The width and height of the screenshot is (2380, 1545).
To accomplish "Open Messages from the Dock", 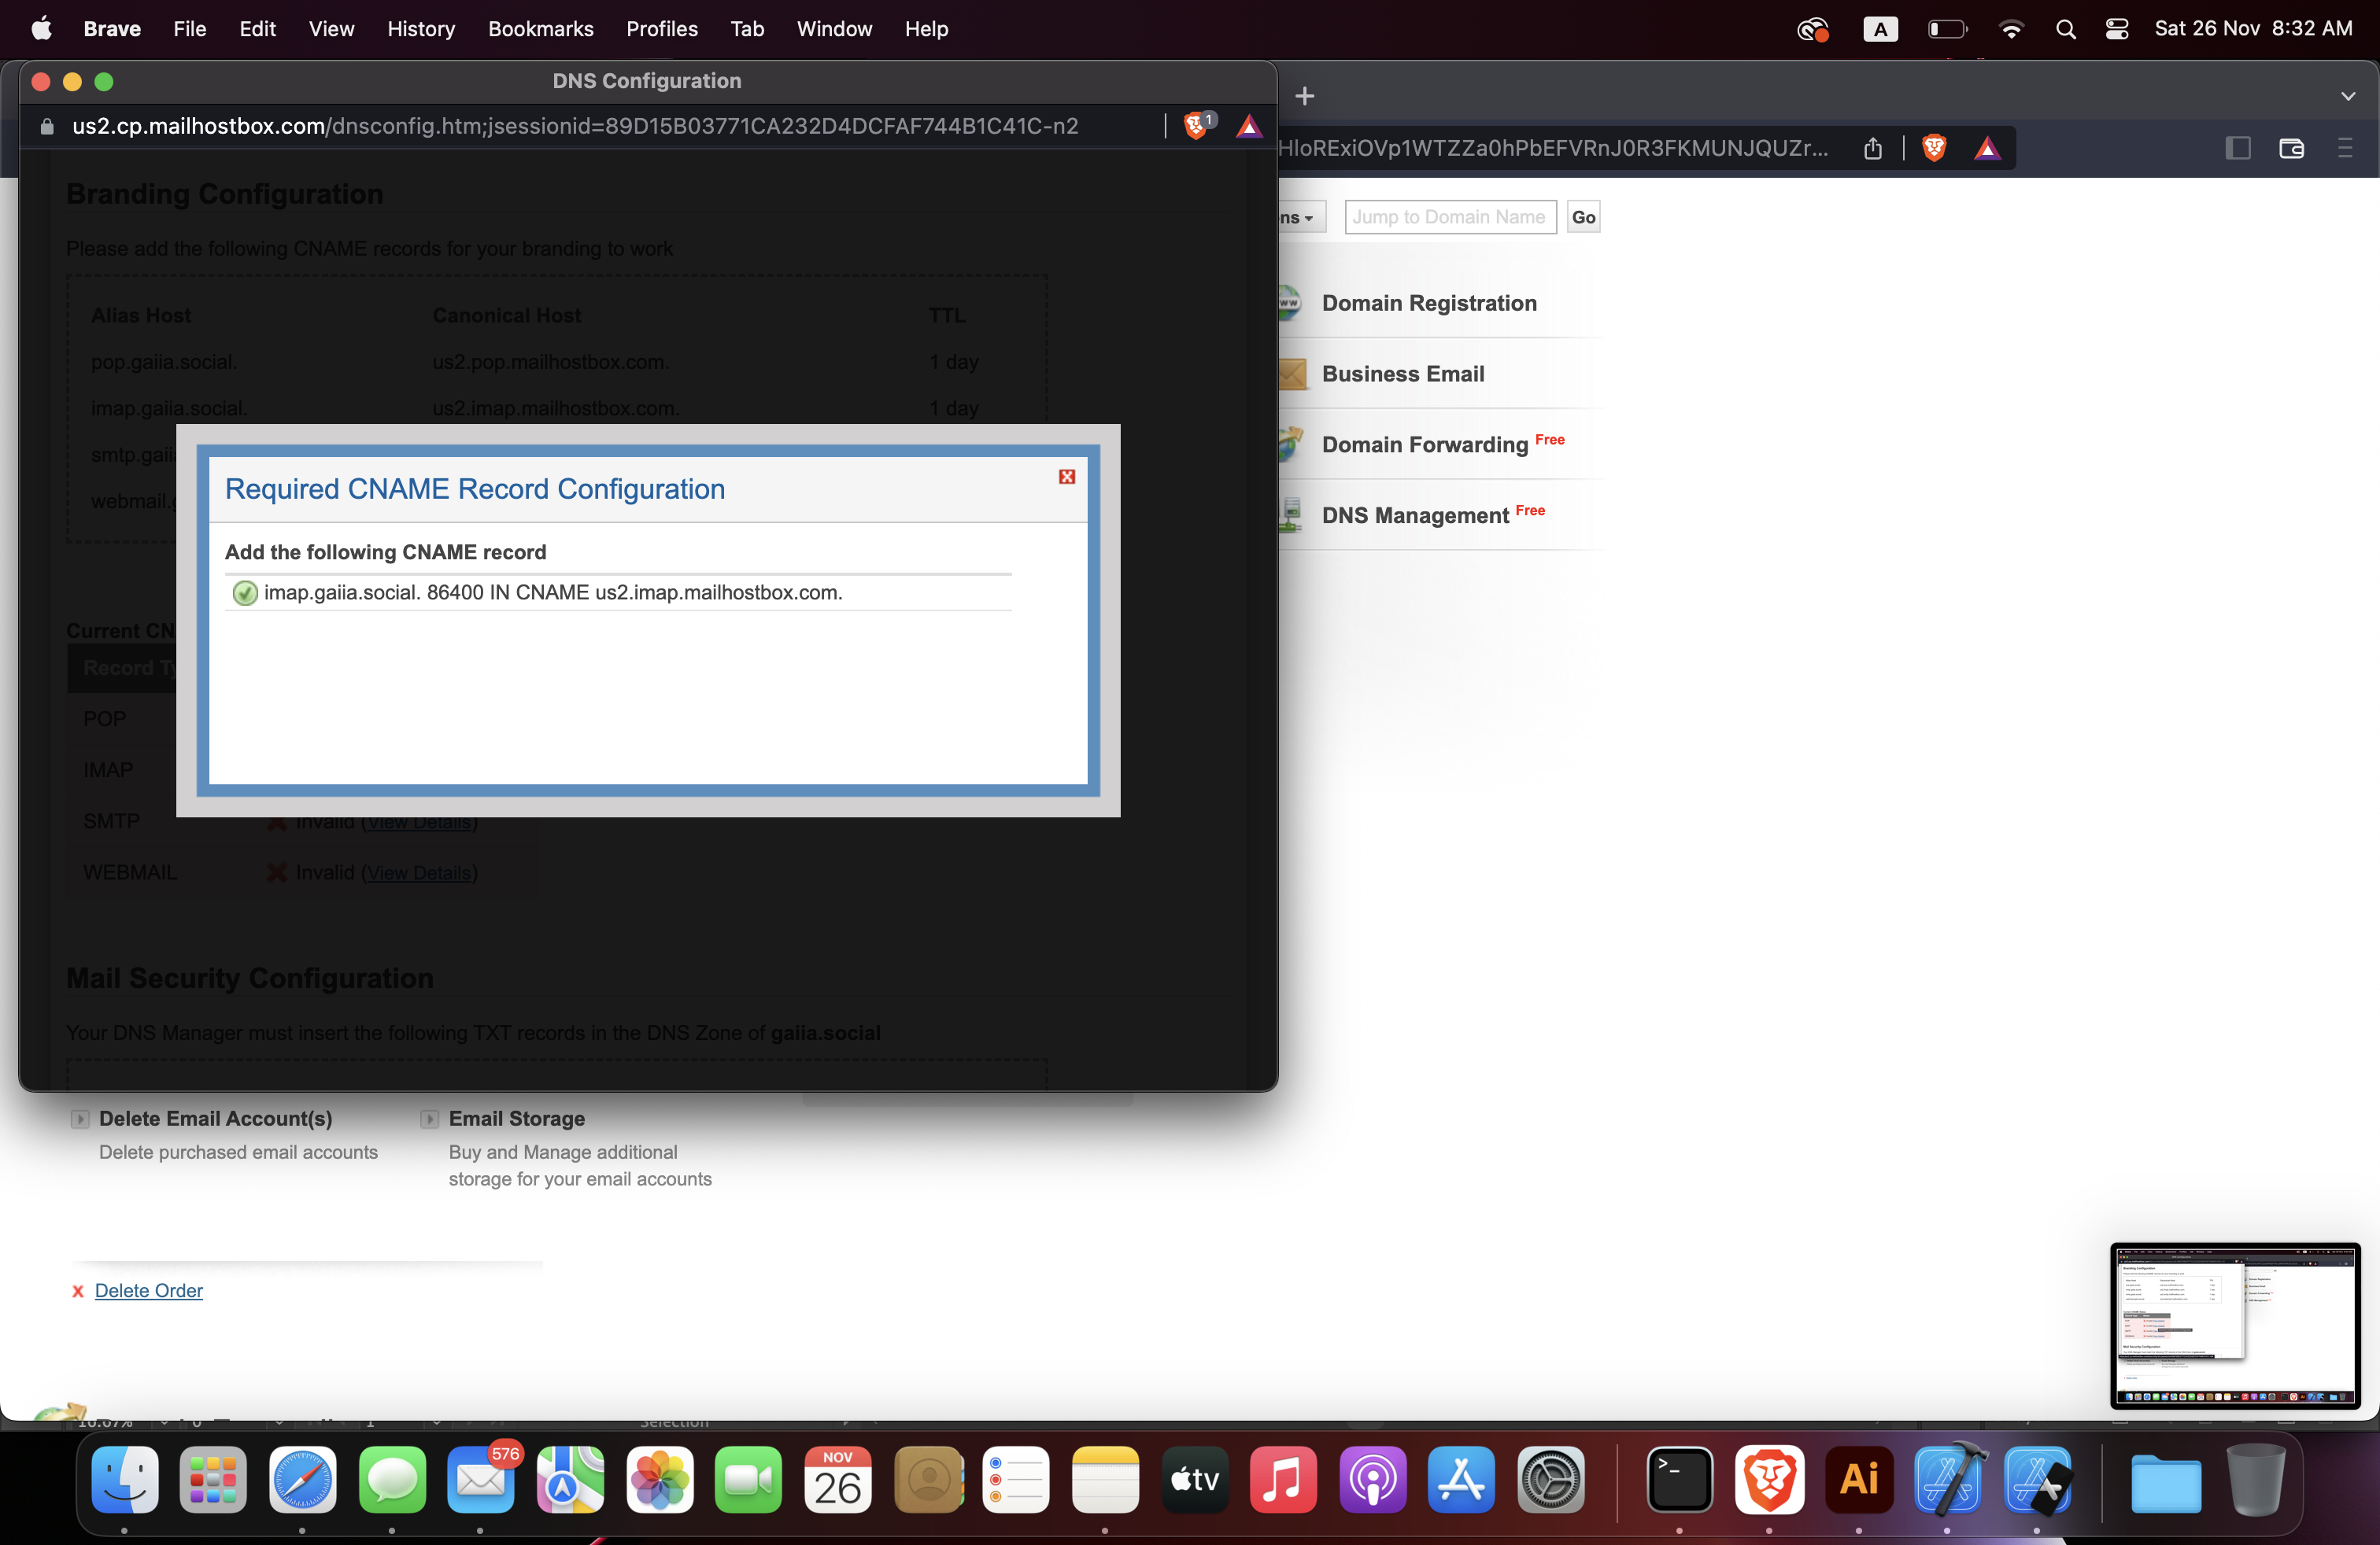I will (391, 1479).
